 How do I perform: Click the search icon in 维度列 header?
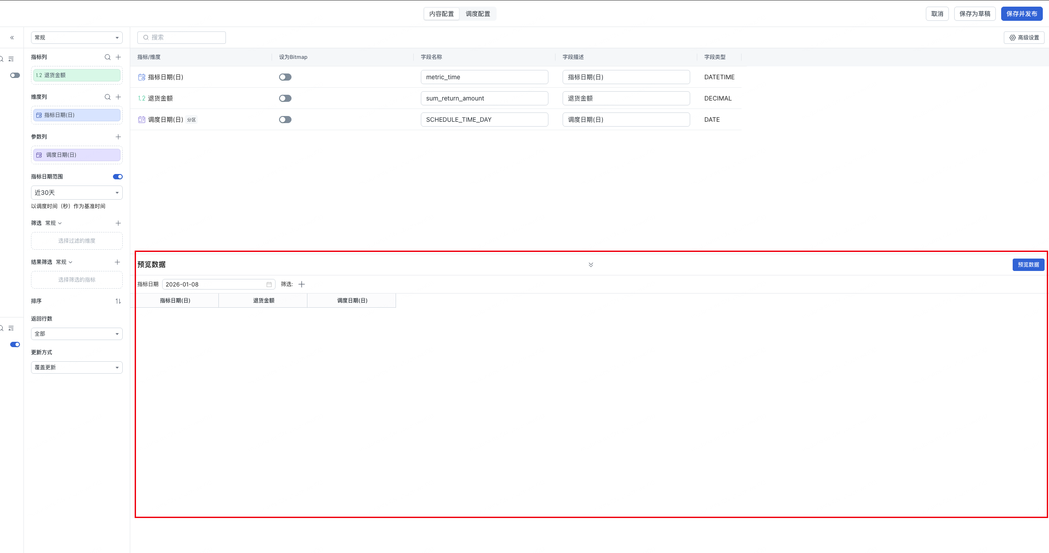[107, 97]
